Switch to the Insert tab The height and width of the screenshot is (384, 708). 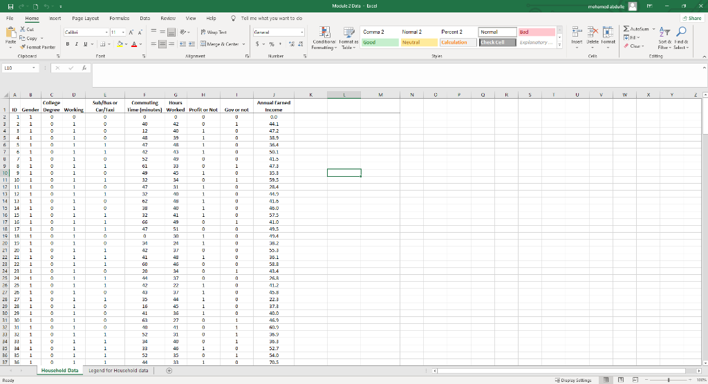pos(55,19)
